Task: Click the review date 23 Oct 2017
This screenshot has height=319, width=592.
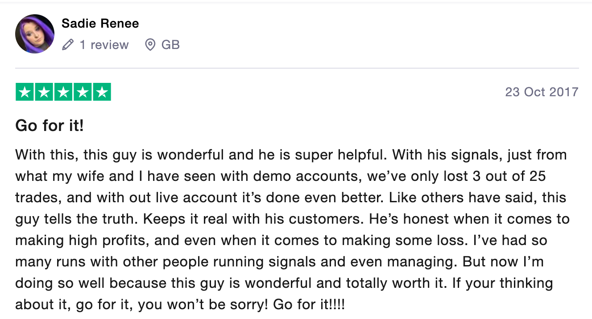Action: pyautogui.click(x=542, y=92)
